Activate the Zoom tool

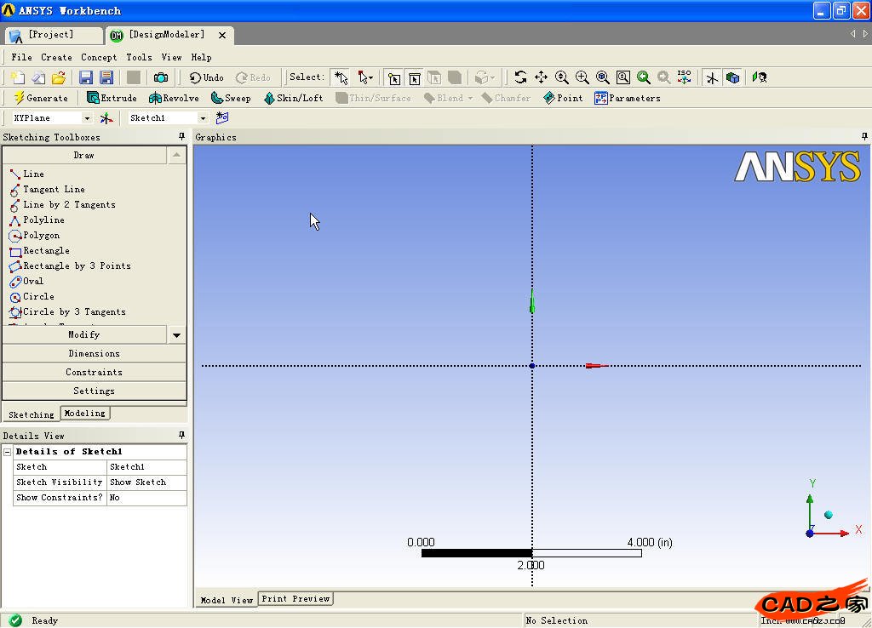point(562,77)
